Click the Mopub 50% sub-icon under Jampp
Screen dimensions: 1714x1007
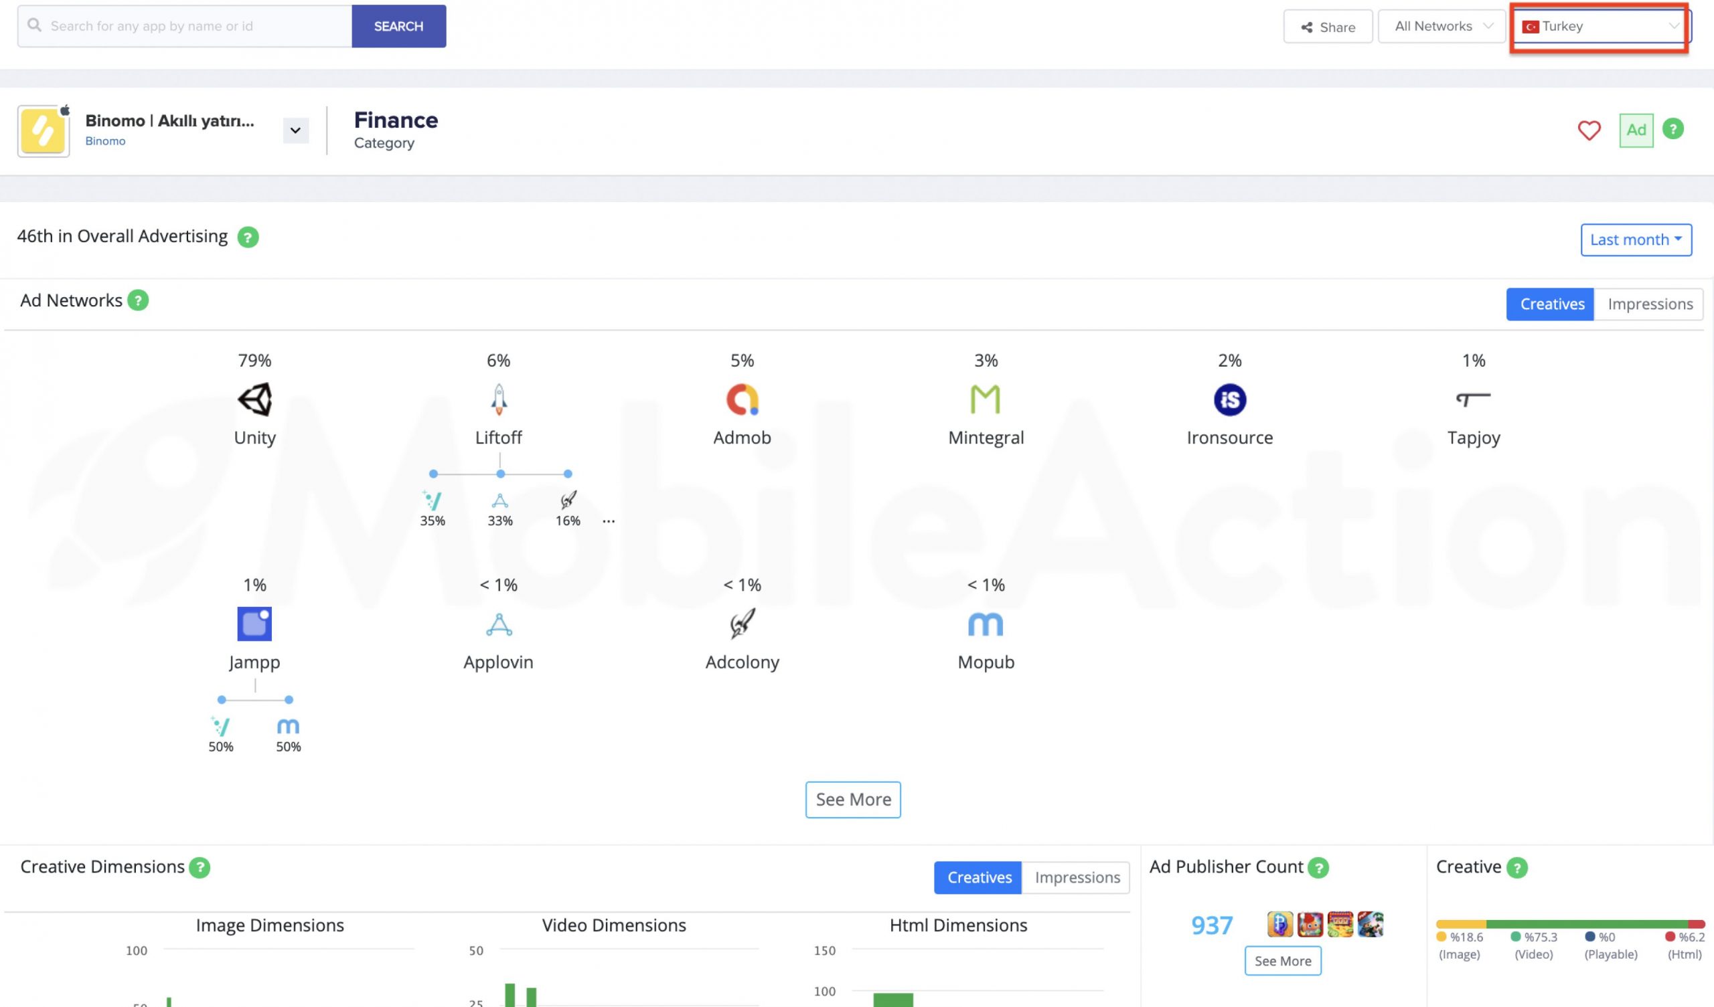(289, 726)
